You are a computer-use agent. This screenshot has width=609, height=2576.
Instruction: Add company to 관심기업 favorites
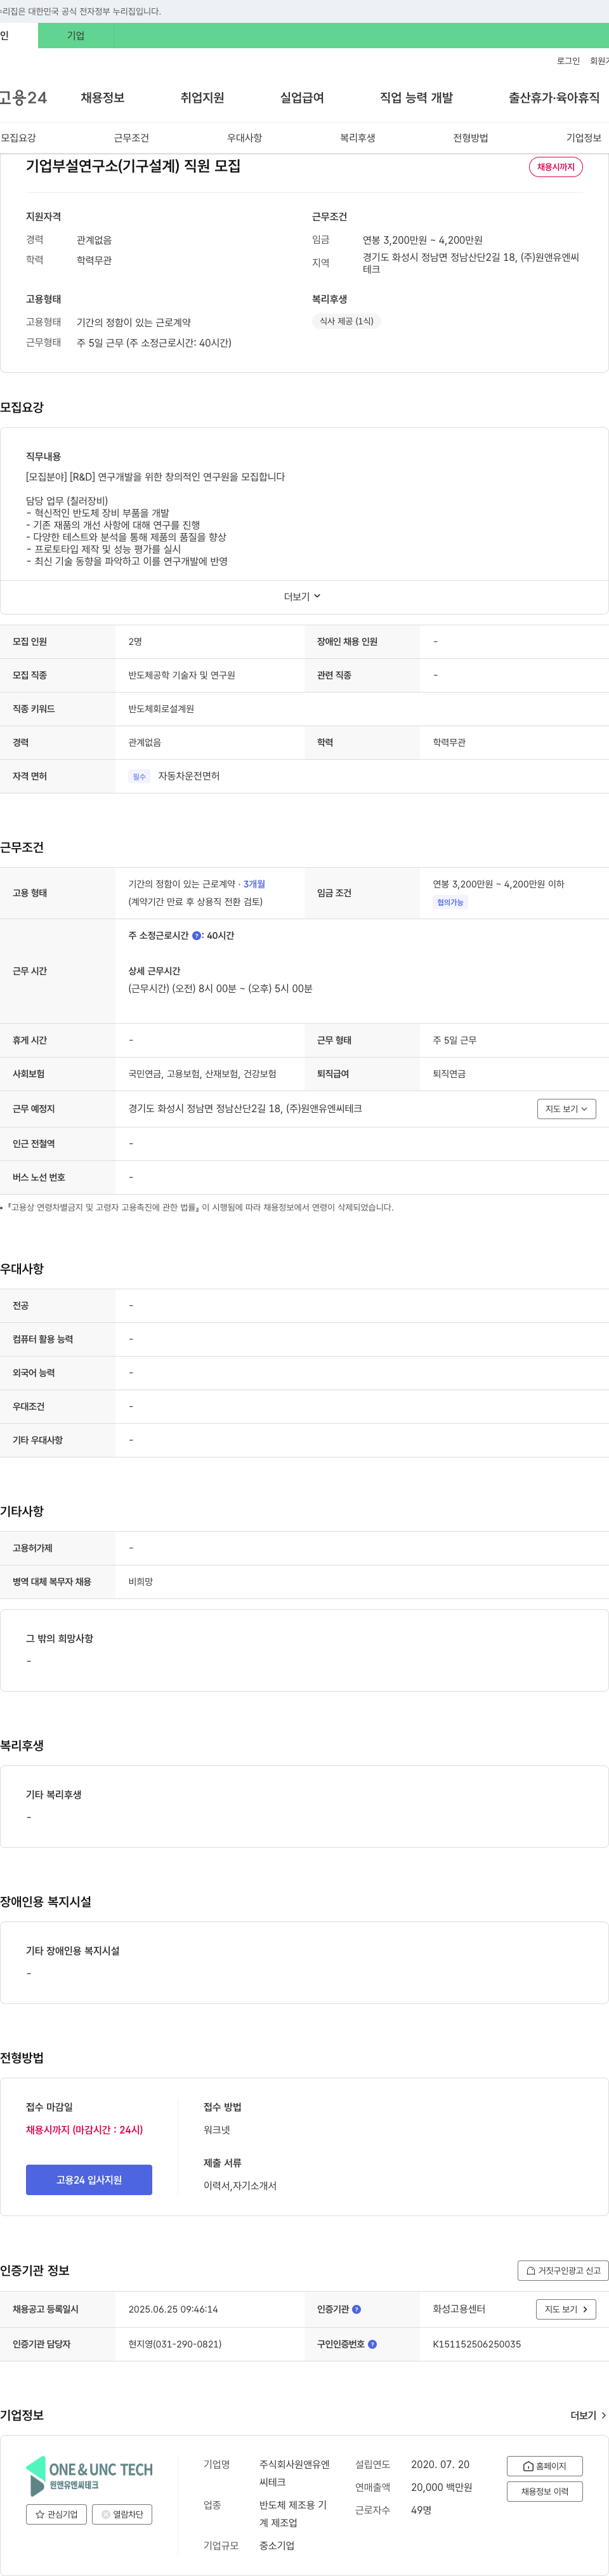(x=56, y=2515)
